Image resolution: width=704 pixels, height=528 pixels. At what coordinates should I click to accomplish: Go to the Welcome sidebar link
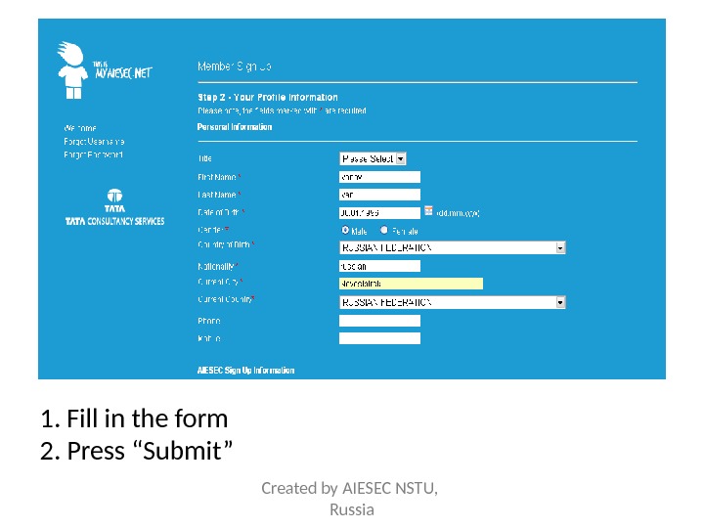(x=80, y=128)
